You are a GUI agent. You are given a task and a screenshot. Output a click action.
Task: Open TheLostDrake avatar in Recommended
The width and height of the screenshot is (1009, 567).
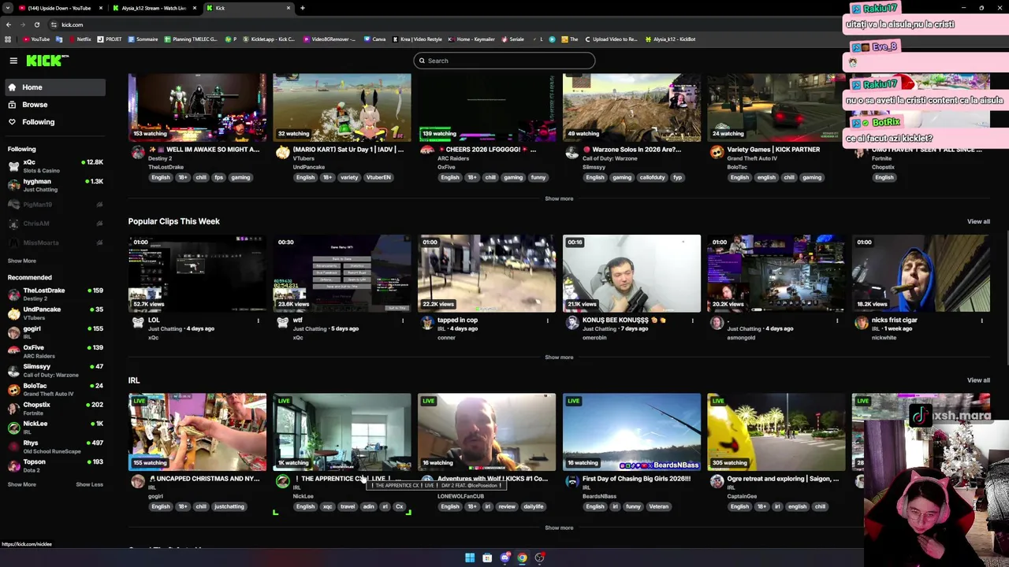click(x=13, y=295)
